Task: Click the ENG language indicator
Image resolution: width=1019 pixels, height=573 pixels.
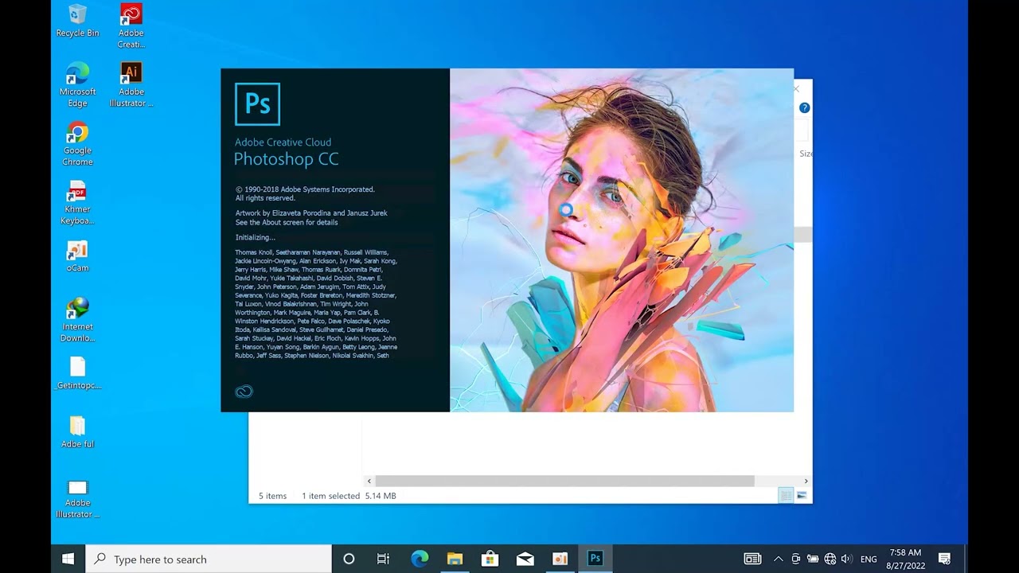Action: click(869, 559)
